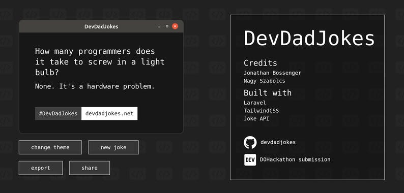Open DOHackathon submission link

[295, 159]
